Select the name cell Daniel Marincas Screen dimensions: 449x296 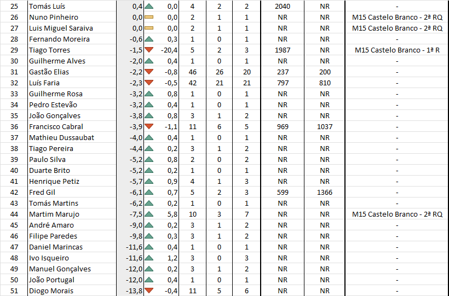click(72, 247)
